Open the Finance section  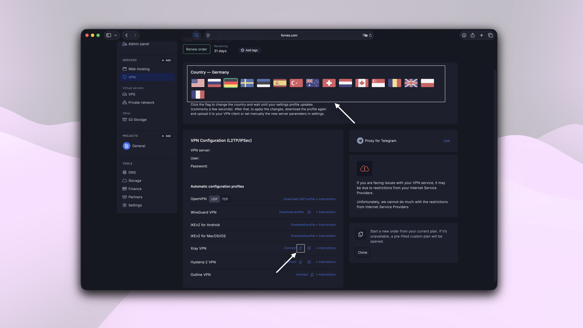[x=135, y=189]
